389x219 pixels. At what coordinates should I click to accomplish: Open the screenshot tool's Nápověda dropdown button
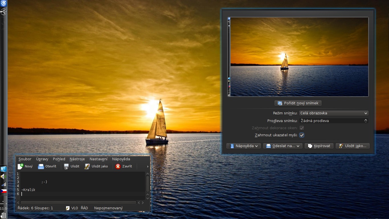(x=243, y=146)
